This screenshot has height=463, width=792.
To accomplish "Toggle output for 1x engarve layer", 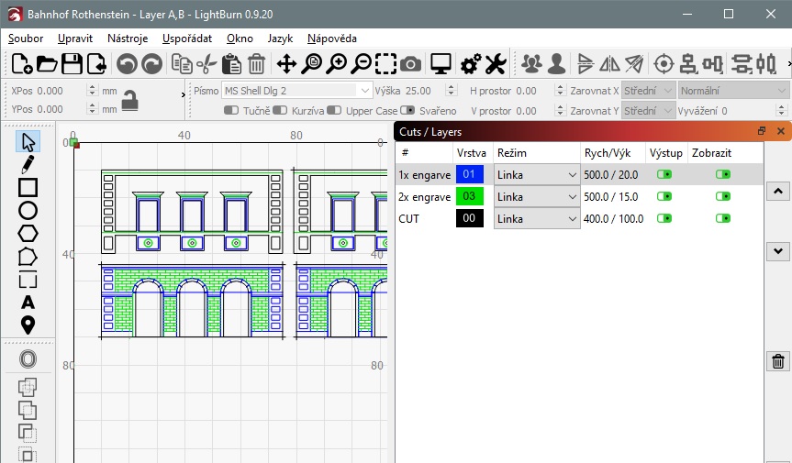I will pos(664,174).
